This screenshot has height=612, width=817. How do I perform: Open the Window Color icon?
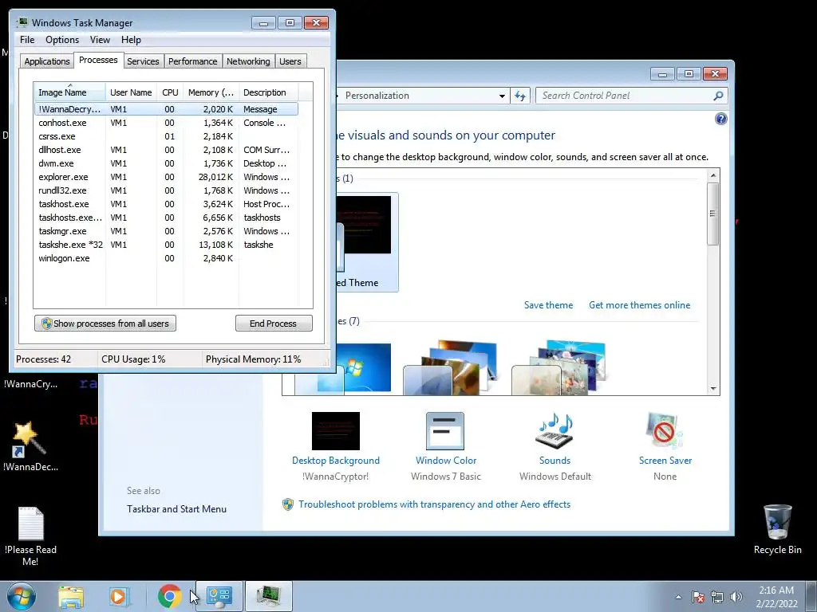[445, 431]
